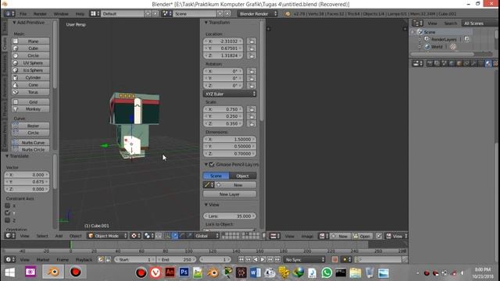Screen dimensions: 500x281
Task: Add a Torus mesh primitive
Action: click(x=30, y=92)
